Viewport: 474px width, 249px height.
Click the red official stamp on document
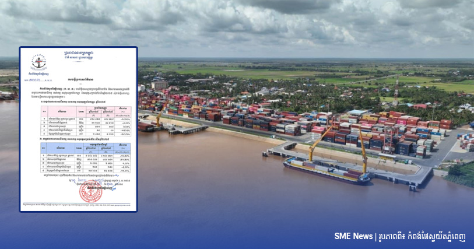90,191
